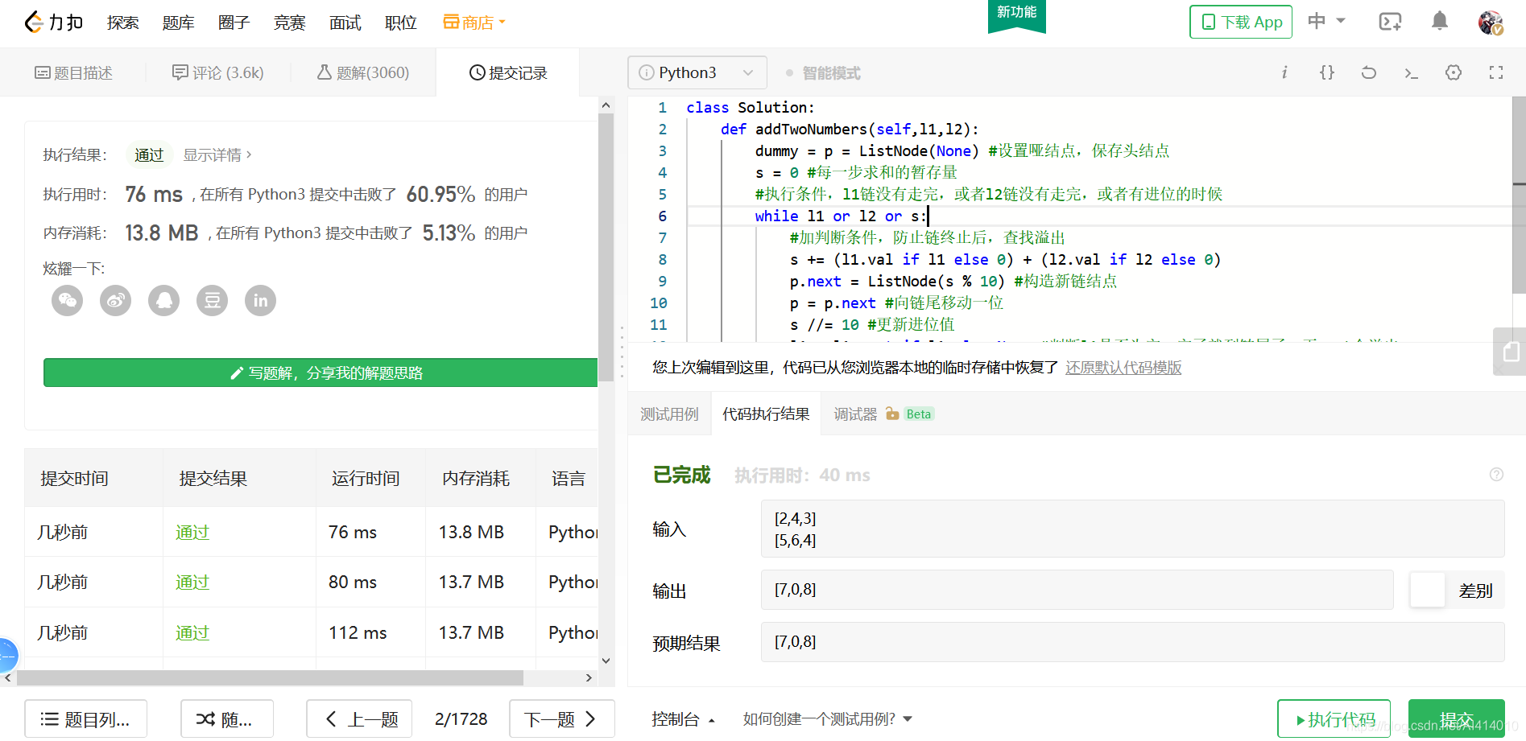Open 竞赛 contest menu
The image size is (1526, 741).
coord(289,23)
